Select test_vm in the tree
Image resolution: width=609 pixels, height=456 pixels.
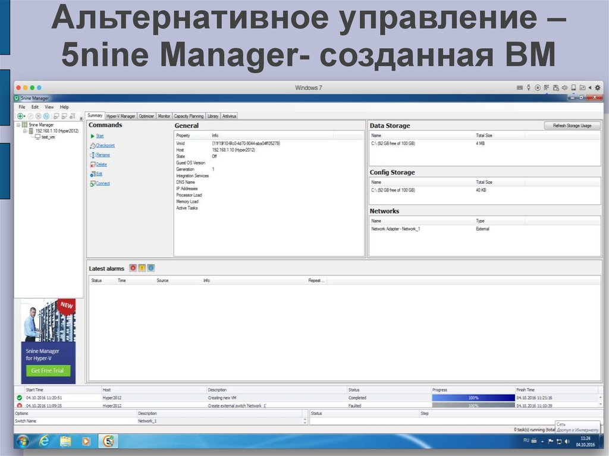coord(48,137)
